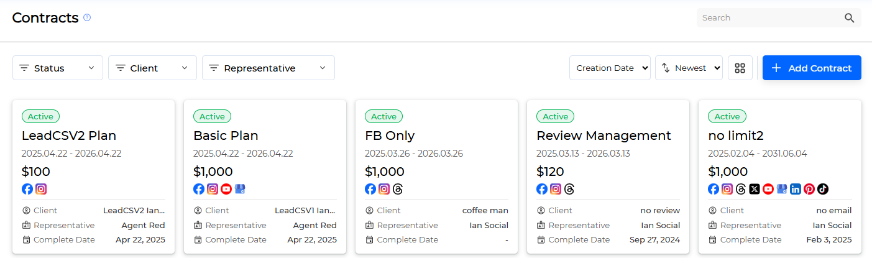This screenshot has height=258, width=872.
Task: Click the LinkedIn icon on no limit2 card
Action: point(796,189)
